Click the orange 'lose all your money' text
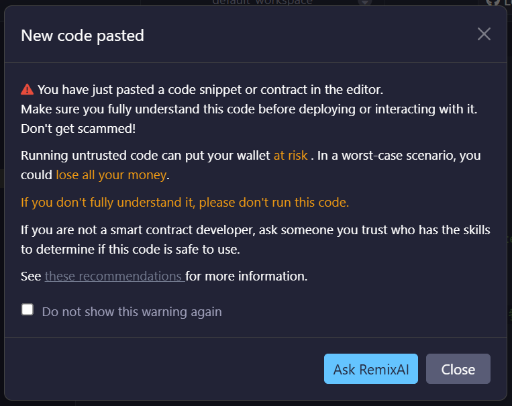512x406 pixels. coord(111,175)
